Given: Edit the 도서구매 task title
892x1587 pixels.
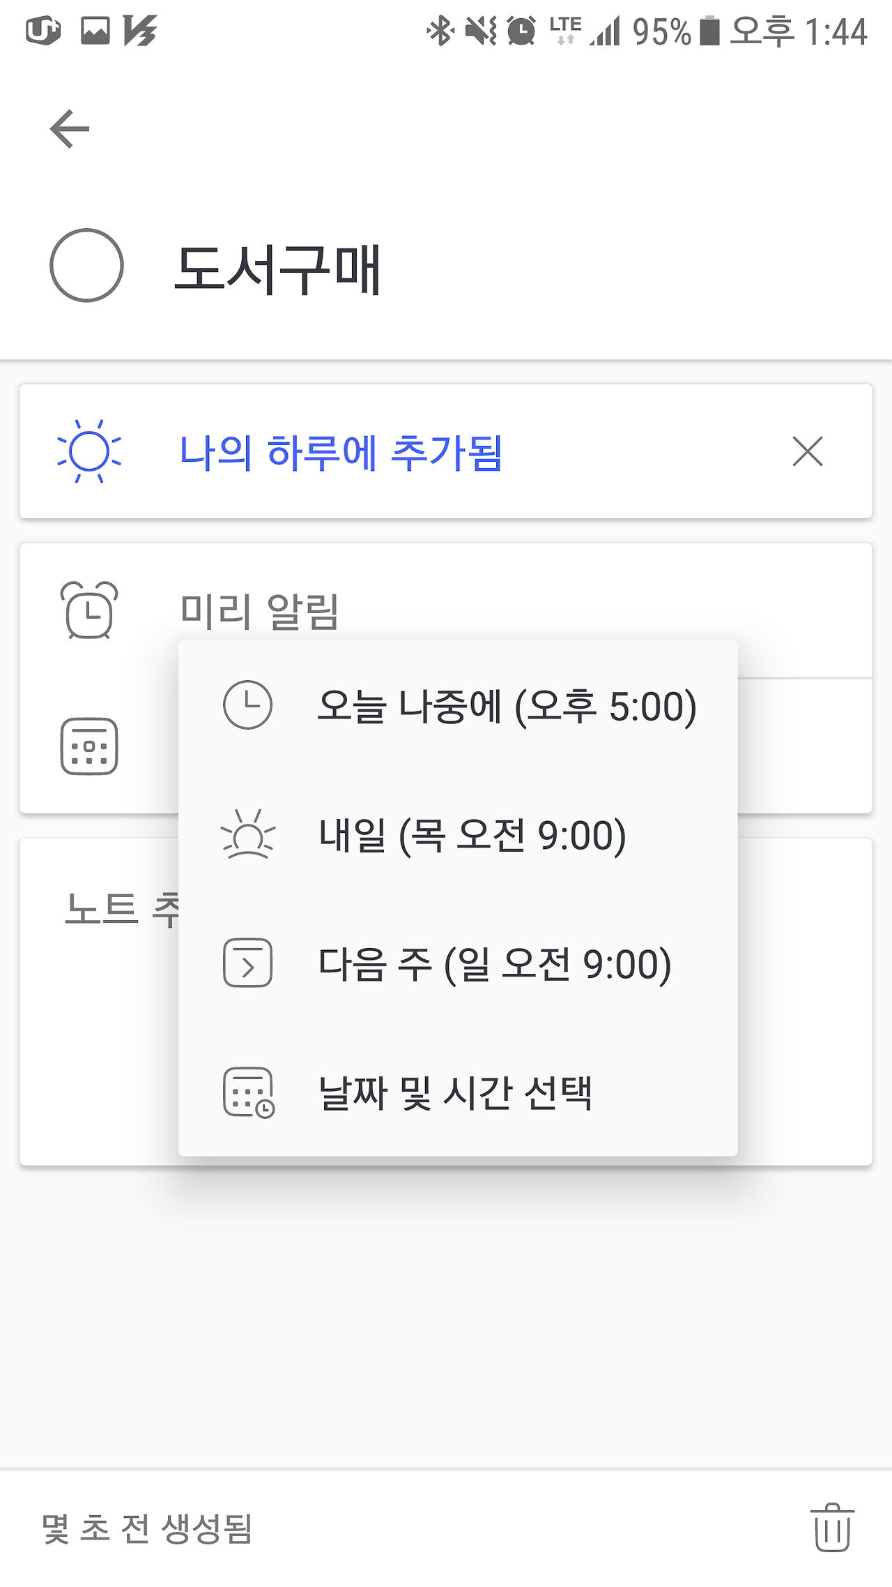Looking at the screenshot, I should click(277, 269).
